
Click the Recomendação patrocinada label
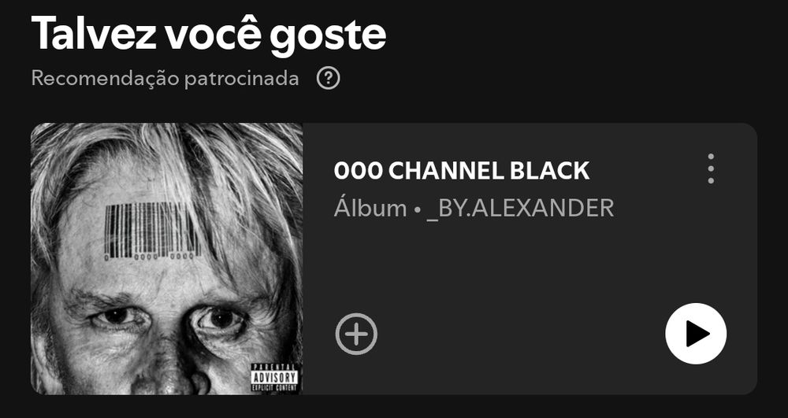click(x=165, y=78)
